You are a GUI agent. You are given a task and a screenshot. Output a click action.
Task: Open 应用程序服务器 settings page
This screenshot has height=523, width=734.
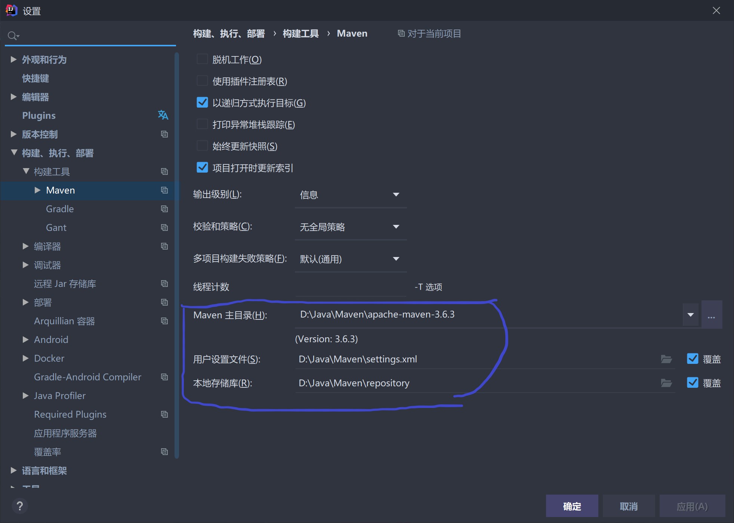65,433
